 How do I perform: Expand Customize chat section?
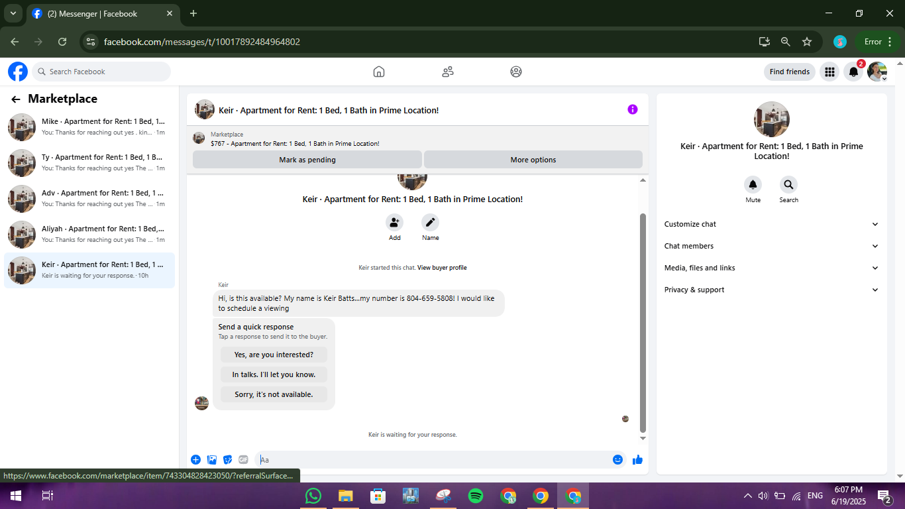pyautogui.click(x=772, y=224)
